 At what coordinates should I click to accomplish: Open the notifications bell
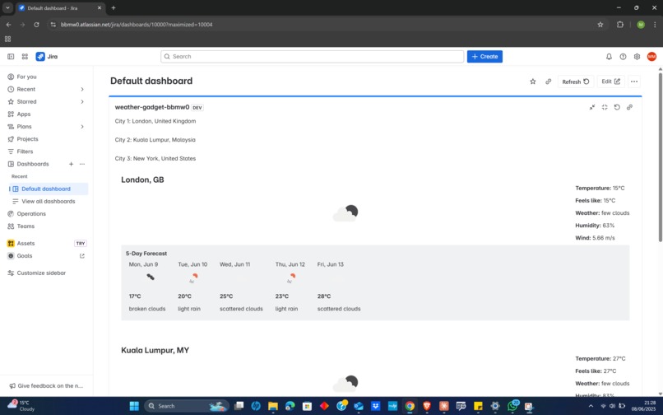[x=609, y=56]
